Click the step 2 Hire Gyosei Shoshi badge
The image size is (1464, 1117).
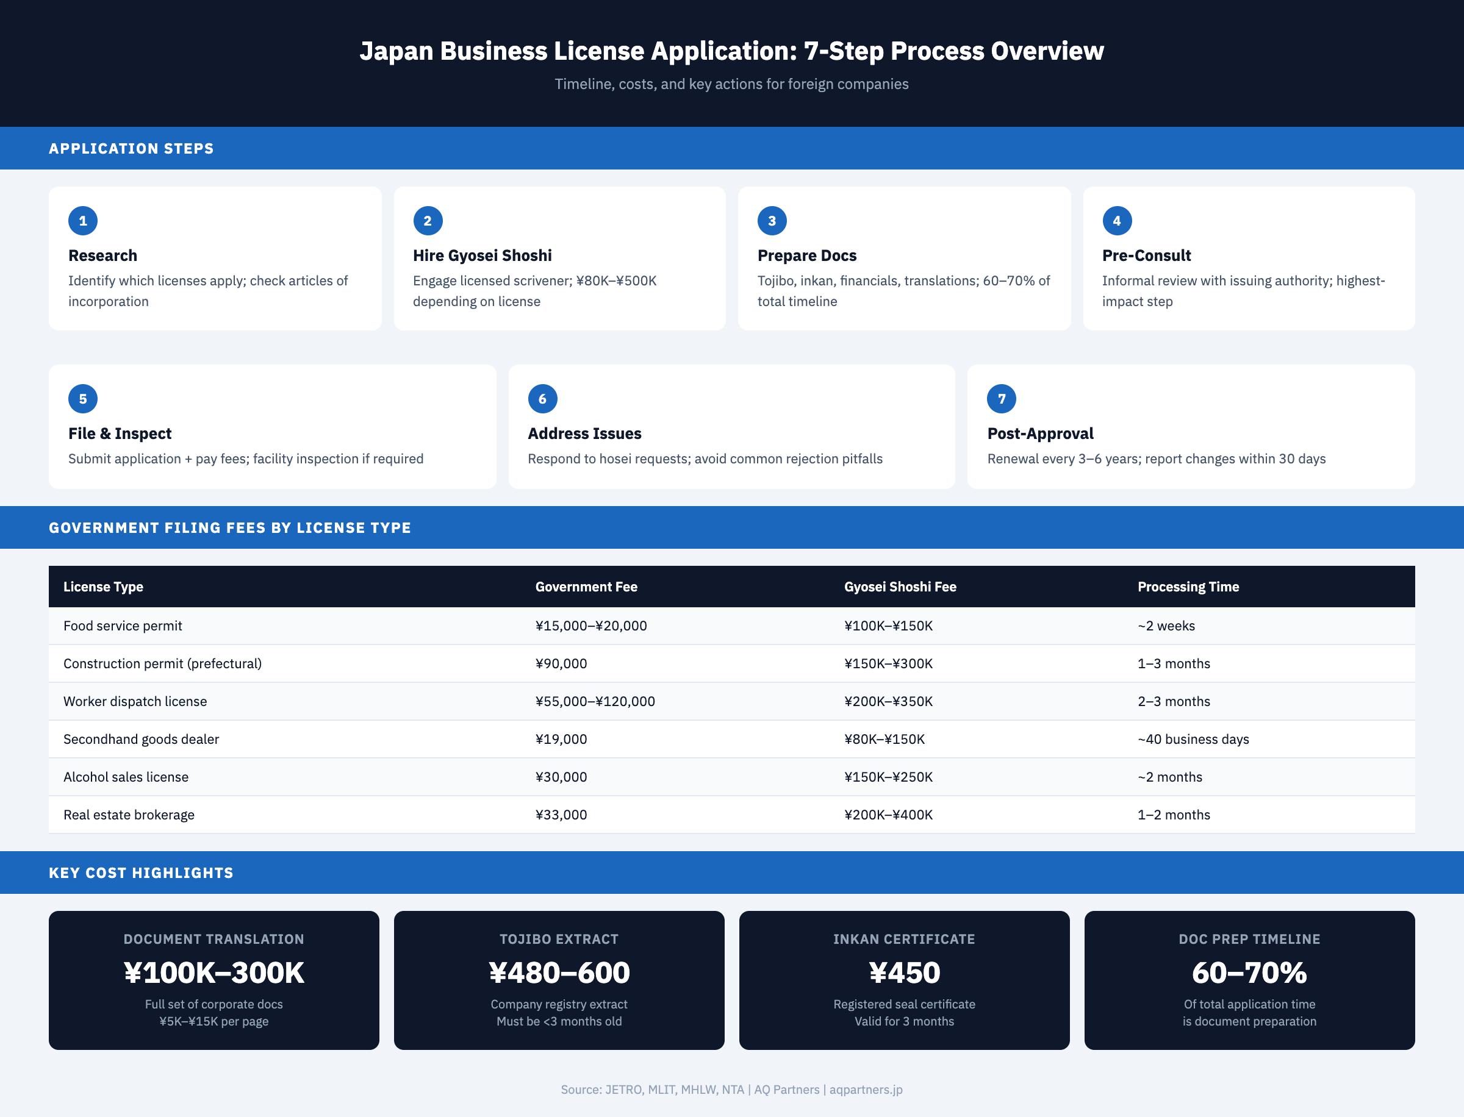(428, 220)
